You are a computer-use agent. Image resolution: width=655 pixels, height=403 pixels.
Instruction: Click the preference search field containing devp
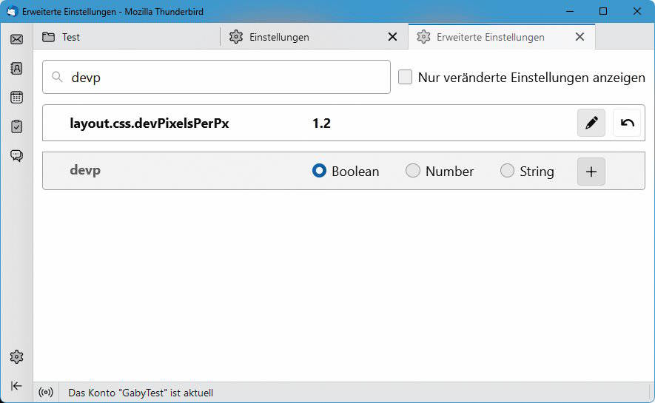(x=222, y=78)
